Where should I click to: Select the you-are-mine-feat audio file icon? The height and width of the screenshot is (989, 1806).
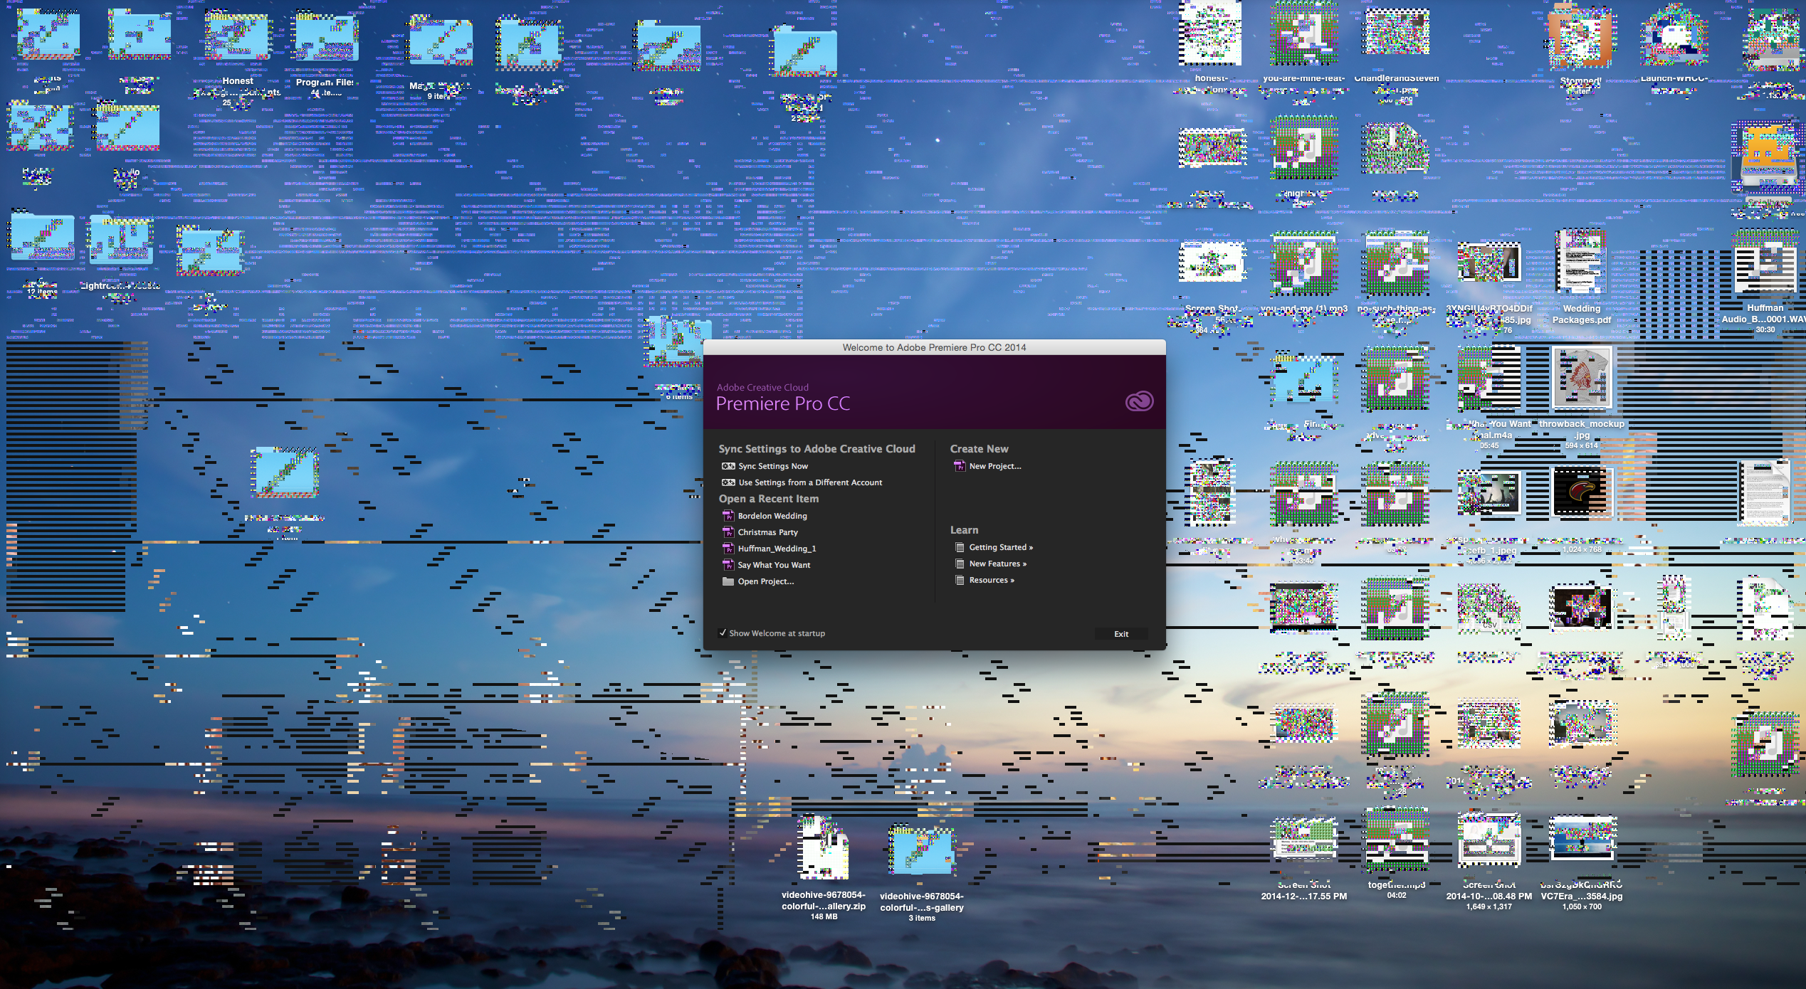coord(1304,33)
